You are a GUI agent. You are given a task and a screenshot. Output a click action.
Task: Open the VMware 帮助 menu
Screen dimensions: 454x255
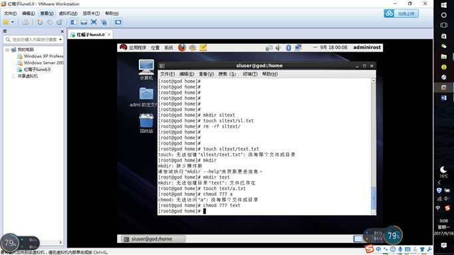coord(112,13)
